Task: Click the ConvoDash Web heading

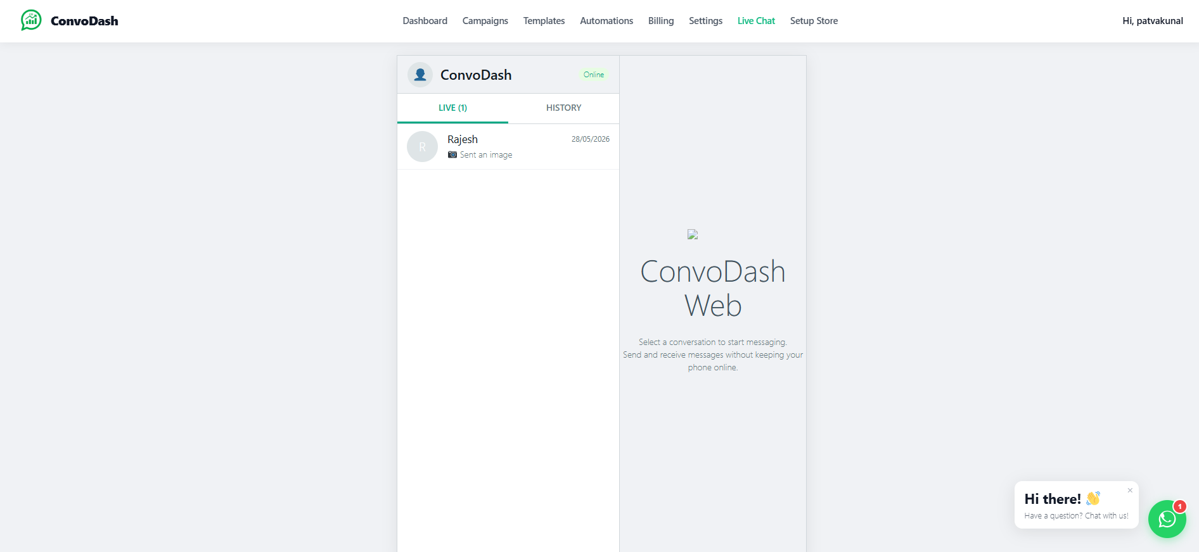Action: [x=713, y=289]
